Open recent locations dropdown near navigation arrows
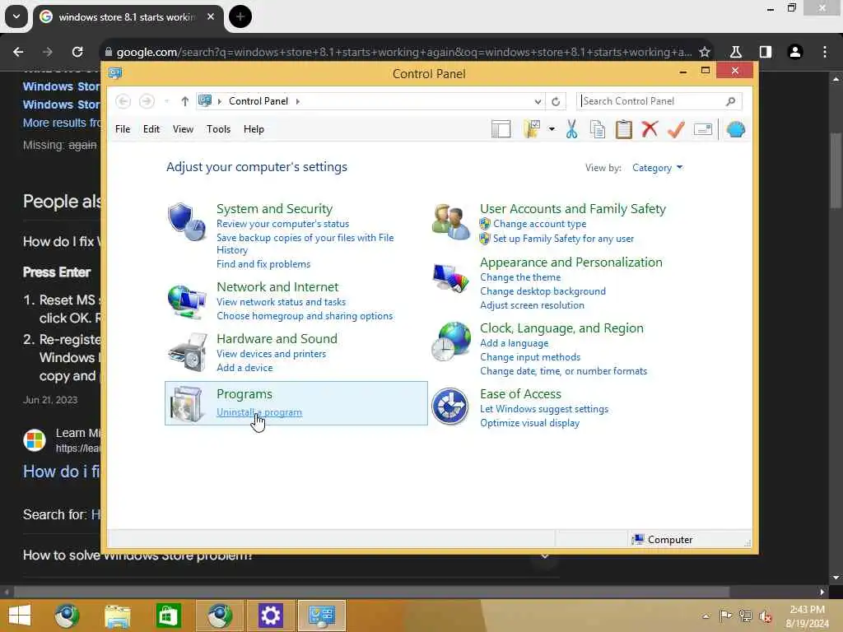 (x=167, y=101)
